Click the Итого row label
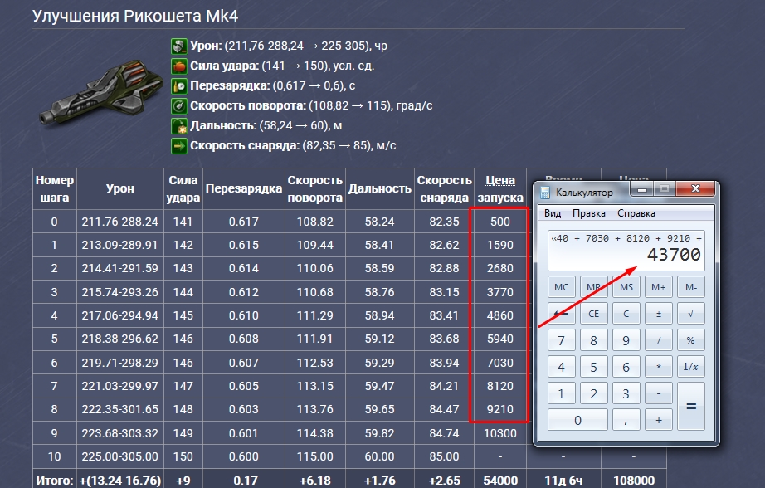The width and height of the screenshot is (765, 488). (54, 481)
